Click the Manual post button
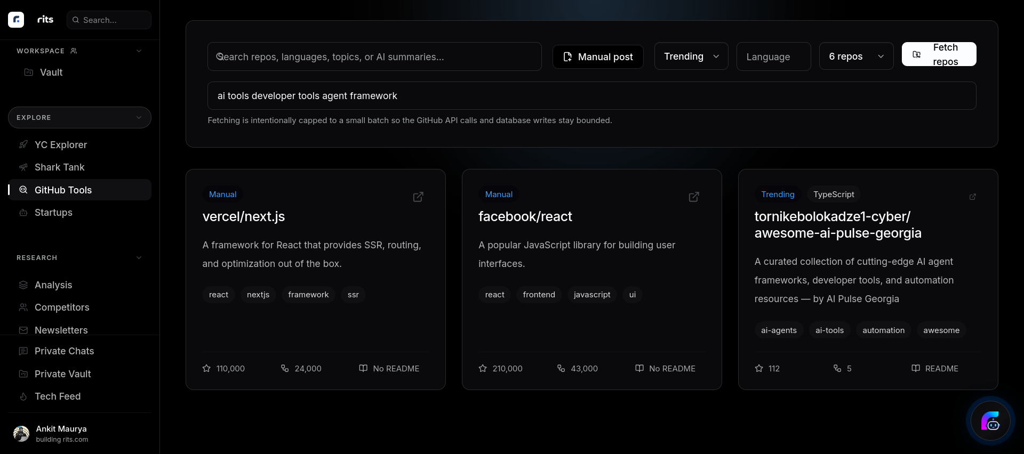Image resolution: width=1024 pixels, height=454 pixels. [598, 56]
